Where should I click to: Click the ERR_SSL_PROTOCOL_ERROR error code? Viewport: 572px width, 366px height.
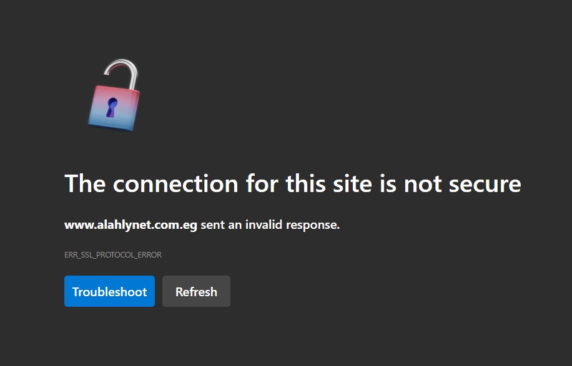112,254
